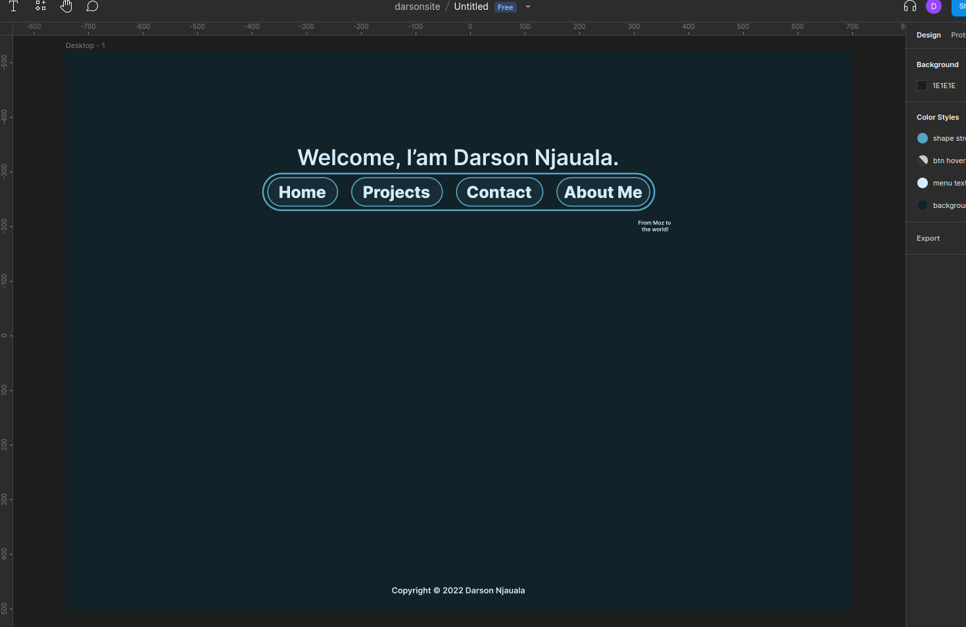Click the purple D user avatar
The image size is (966, 627).
pos(933,7)
